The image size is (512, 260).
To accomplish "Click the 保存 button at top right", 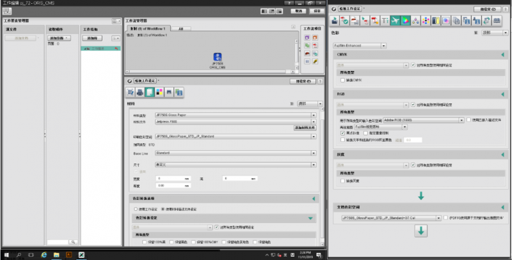I will 316,11.
